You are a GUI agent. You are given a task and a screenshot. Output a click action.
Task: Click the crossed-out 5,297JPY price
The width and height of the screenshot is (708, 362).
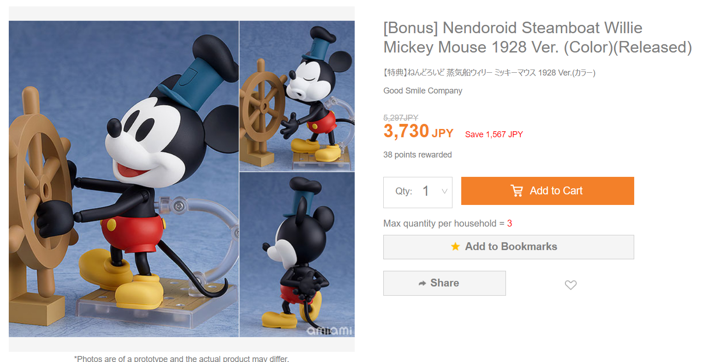[401, 118]
